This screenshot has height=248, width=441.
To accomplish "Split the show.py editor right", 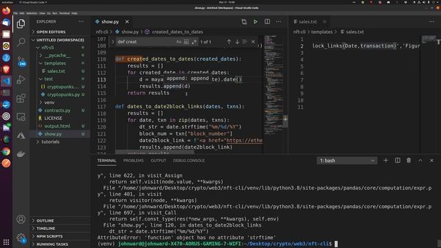I will click(x=267, y=21).
